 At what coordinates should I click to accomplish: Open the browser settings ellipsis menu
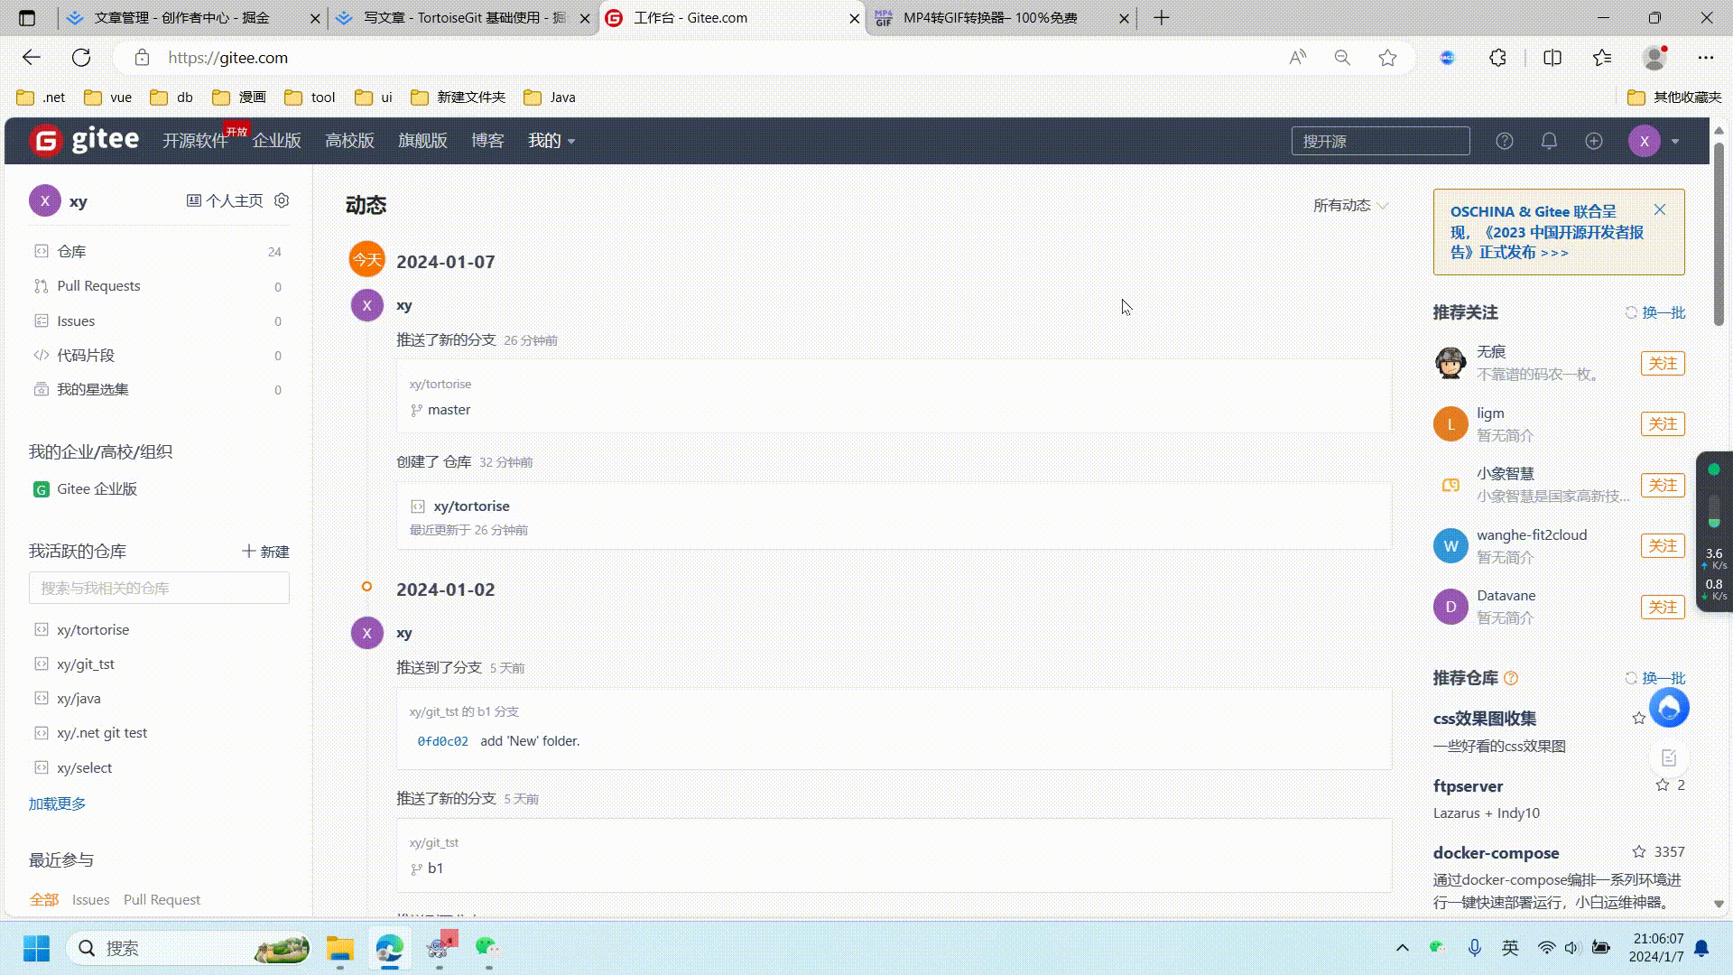[x=1705, y=58]
